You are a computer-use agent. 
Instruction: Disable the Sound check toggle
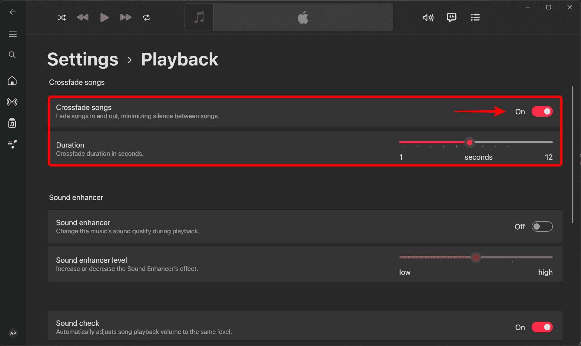542,327
